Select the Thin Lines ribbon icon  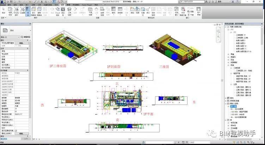tap(28, 11)
